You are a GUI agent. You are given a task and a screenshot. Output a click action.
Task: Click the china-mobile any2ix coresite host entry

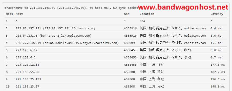click(67, 43)
